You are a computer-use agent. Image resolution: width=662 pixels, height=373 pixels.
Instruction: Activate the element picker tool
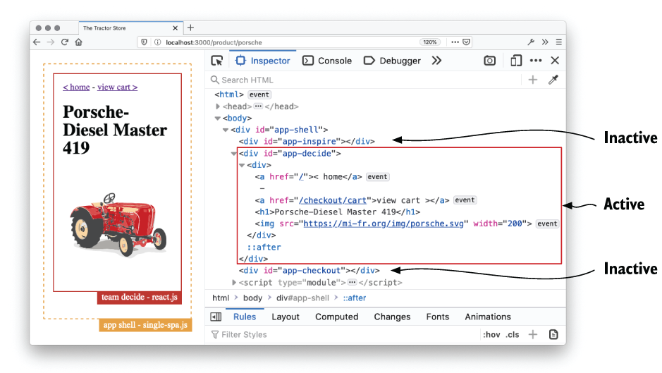point(217,61)
